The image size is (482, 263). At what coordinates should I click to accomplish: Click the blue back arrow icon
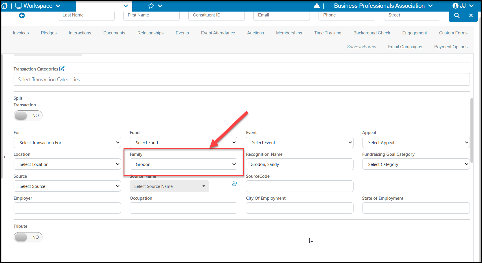pyautogui.click(x=22, y=15)
